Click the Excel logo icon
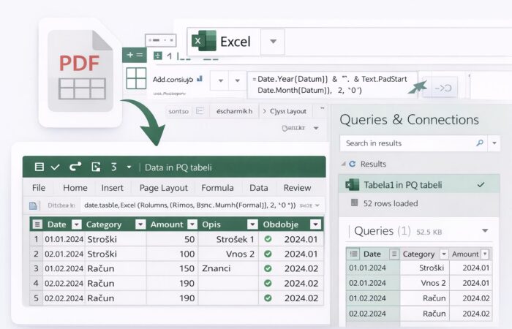 click(x=204, y=41)
